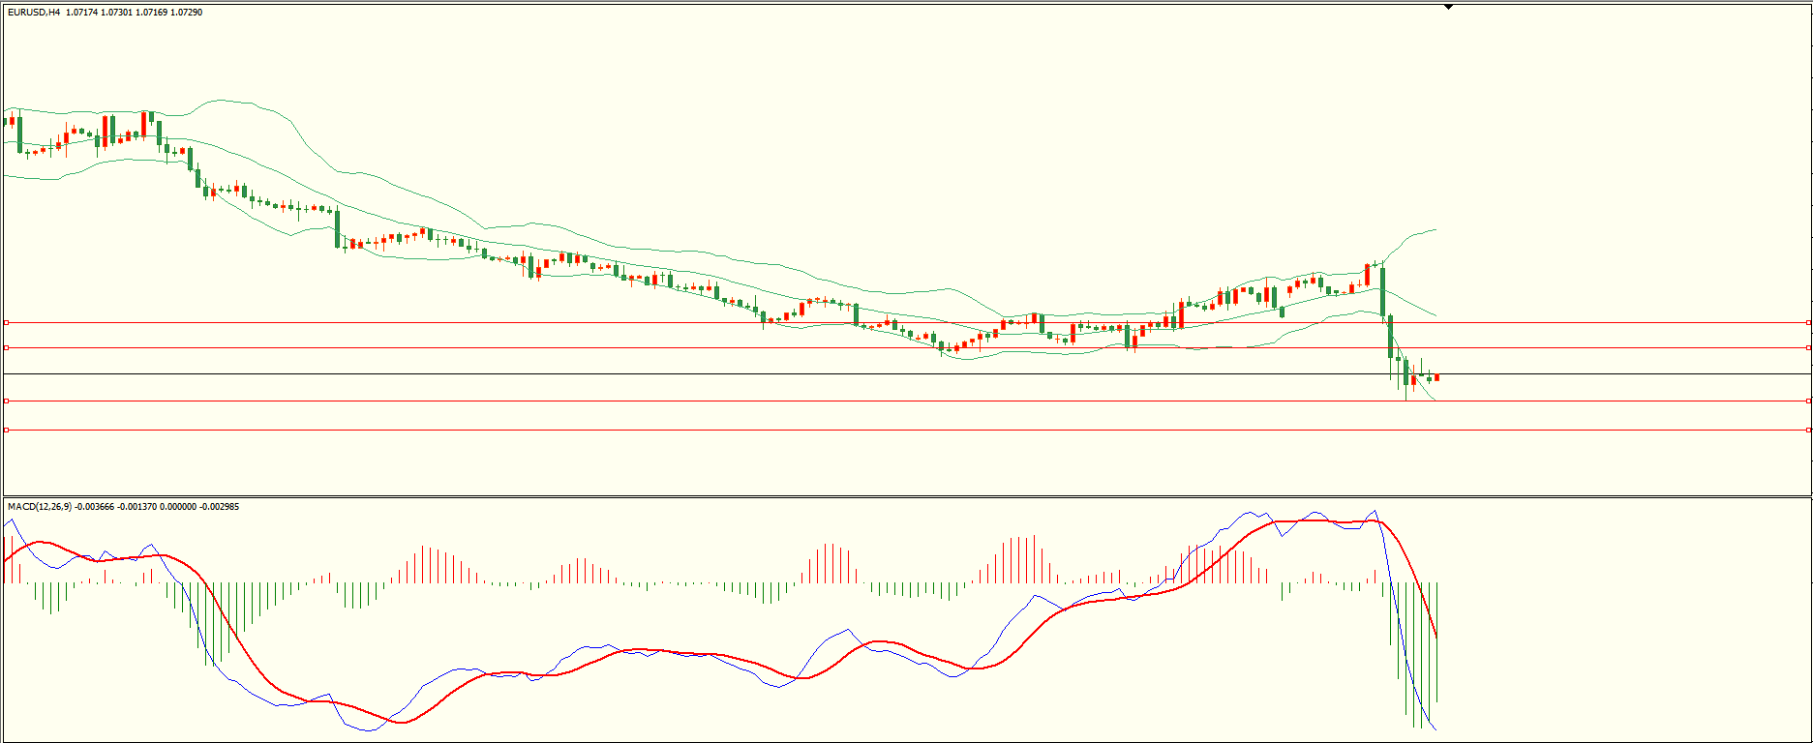Select the left handle of second red horizontal line
Screen dimensions: 1813x743
tap(6, 347)
